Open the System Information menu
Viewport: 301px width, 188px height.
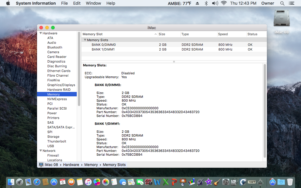pos(36,3)
